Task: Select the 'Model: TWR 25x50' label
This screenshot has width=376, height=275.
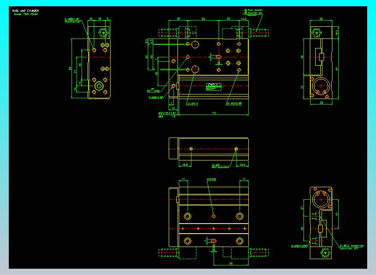Action: [x=26, y=14]
